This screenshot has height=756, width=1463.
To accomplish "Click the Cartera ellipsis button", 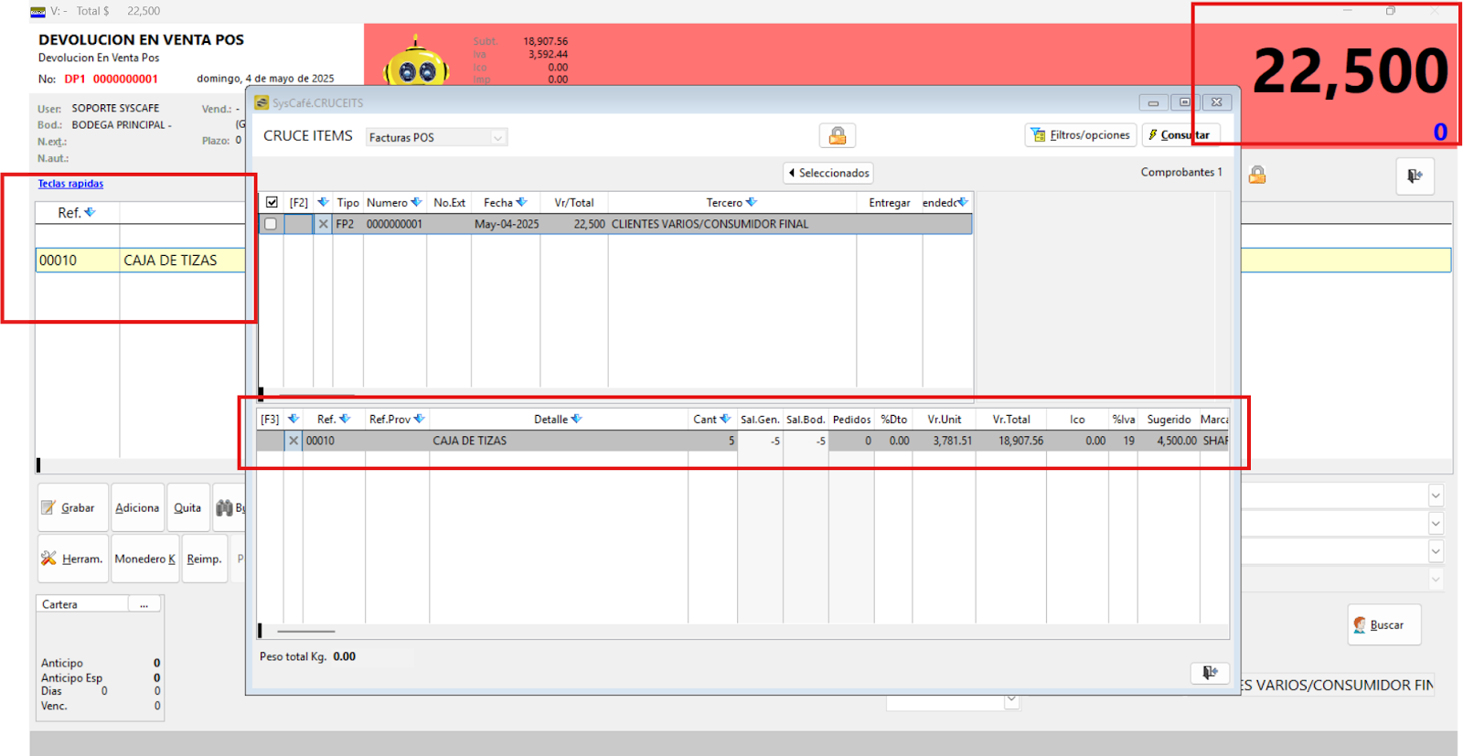I will (x=144, y=604).
